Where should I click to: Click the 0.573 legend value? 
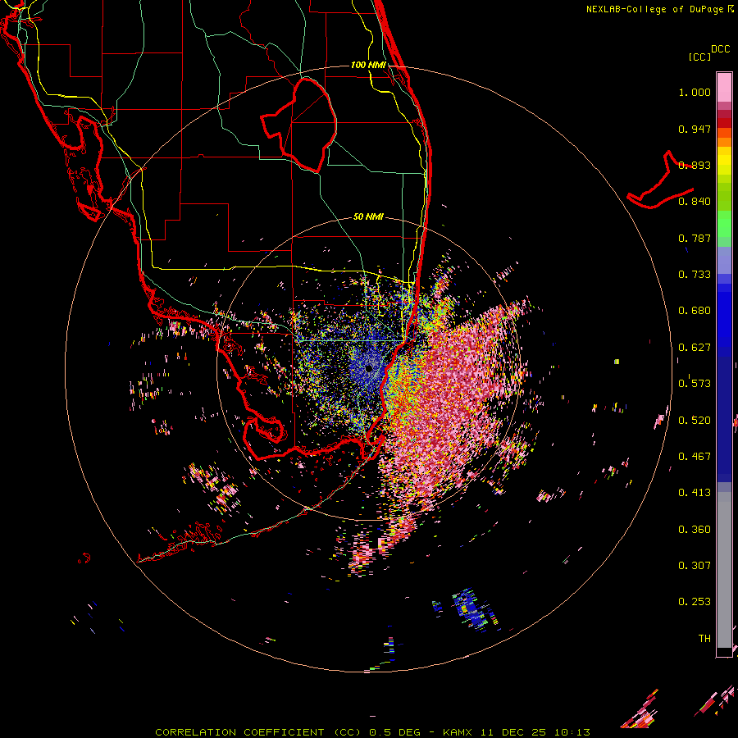coord(695,384)
